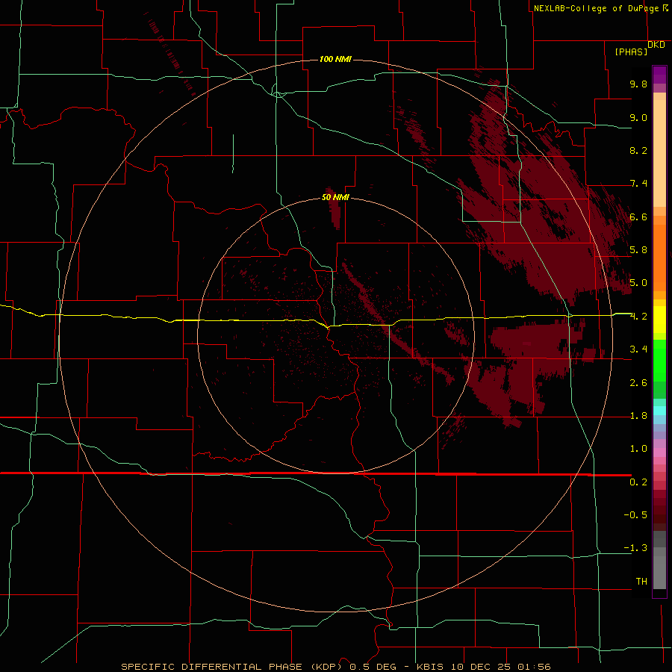Click the 0.2 legend value

(638, 482)
